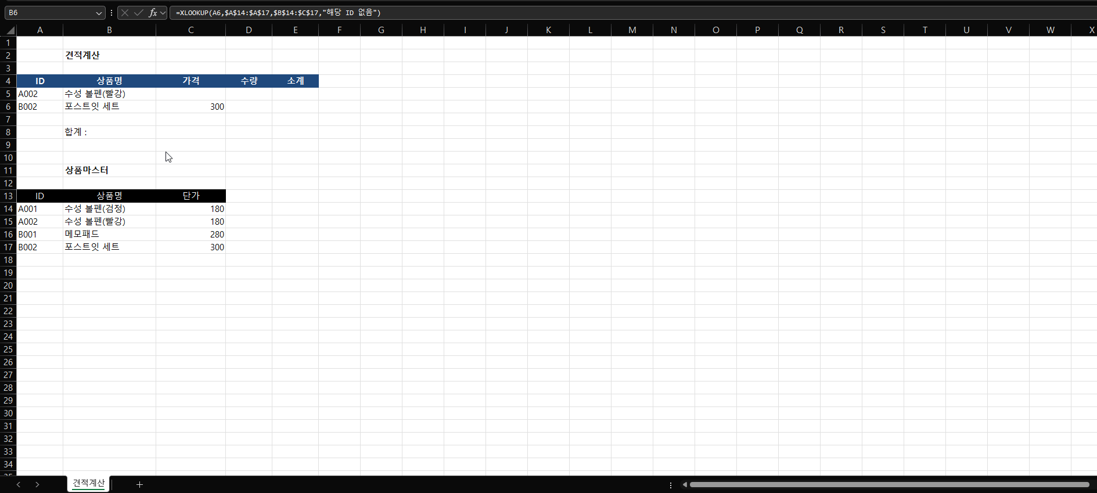Select the 수량 header cell

(x=249, y=81)
